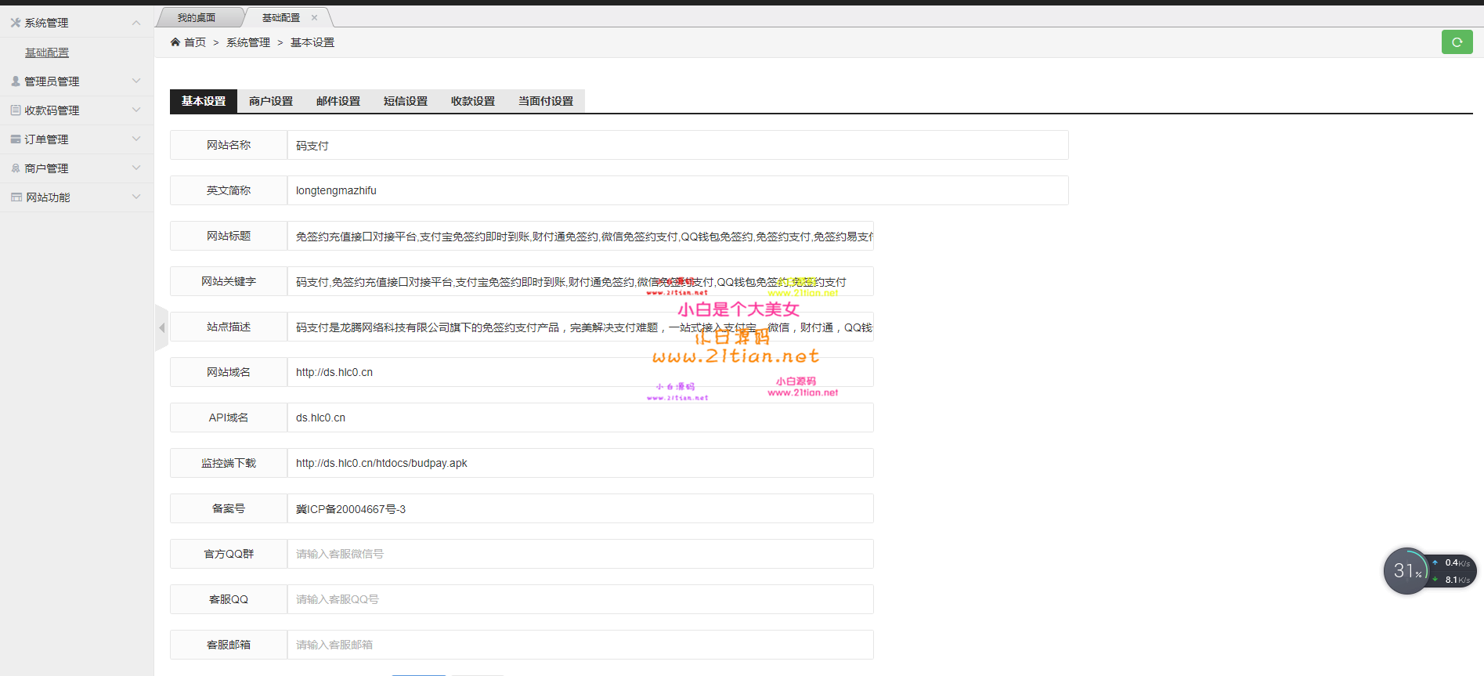Click the 官方QQ群 field label
This screenshot has width=1484, height=676.
[229, 554]
